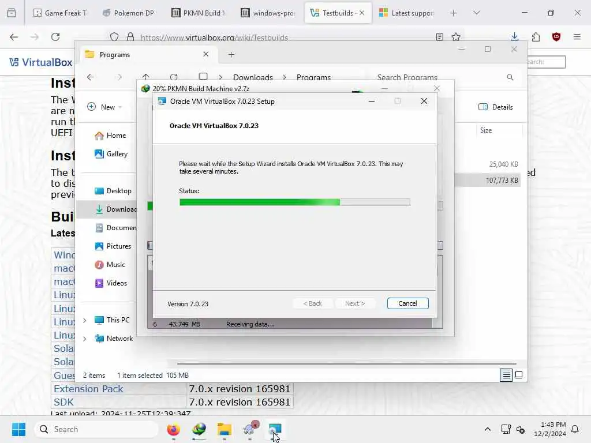Click the muted volume tray icon
Image resolution: width=591 pixels, height=443 pixels.
521,429
